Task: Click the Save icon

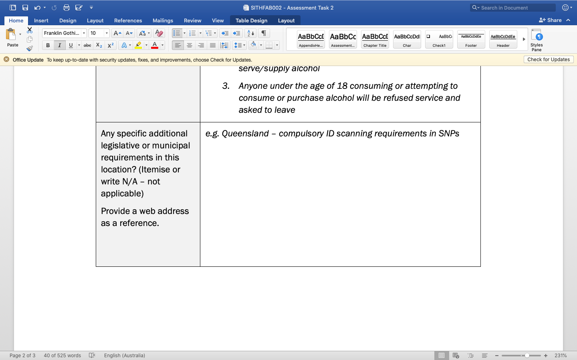Action: 24,7
